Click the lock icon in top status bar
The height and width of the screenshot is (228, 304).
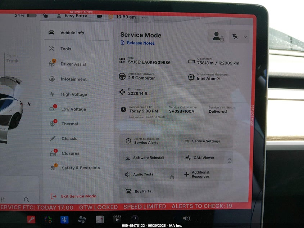46,16
